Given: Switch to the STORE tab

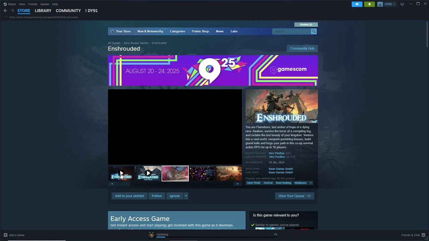Looking at the screenshot, I should coord(24,11).
